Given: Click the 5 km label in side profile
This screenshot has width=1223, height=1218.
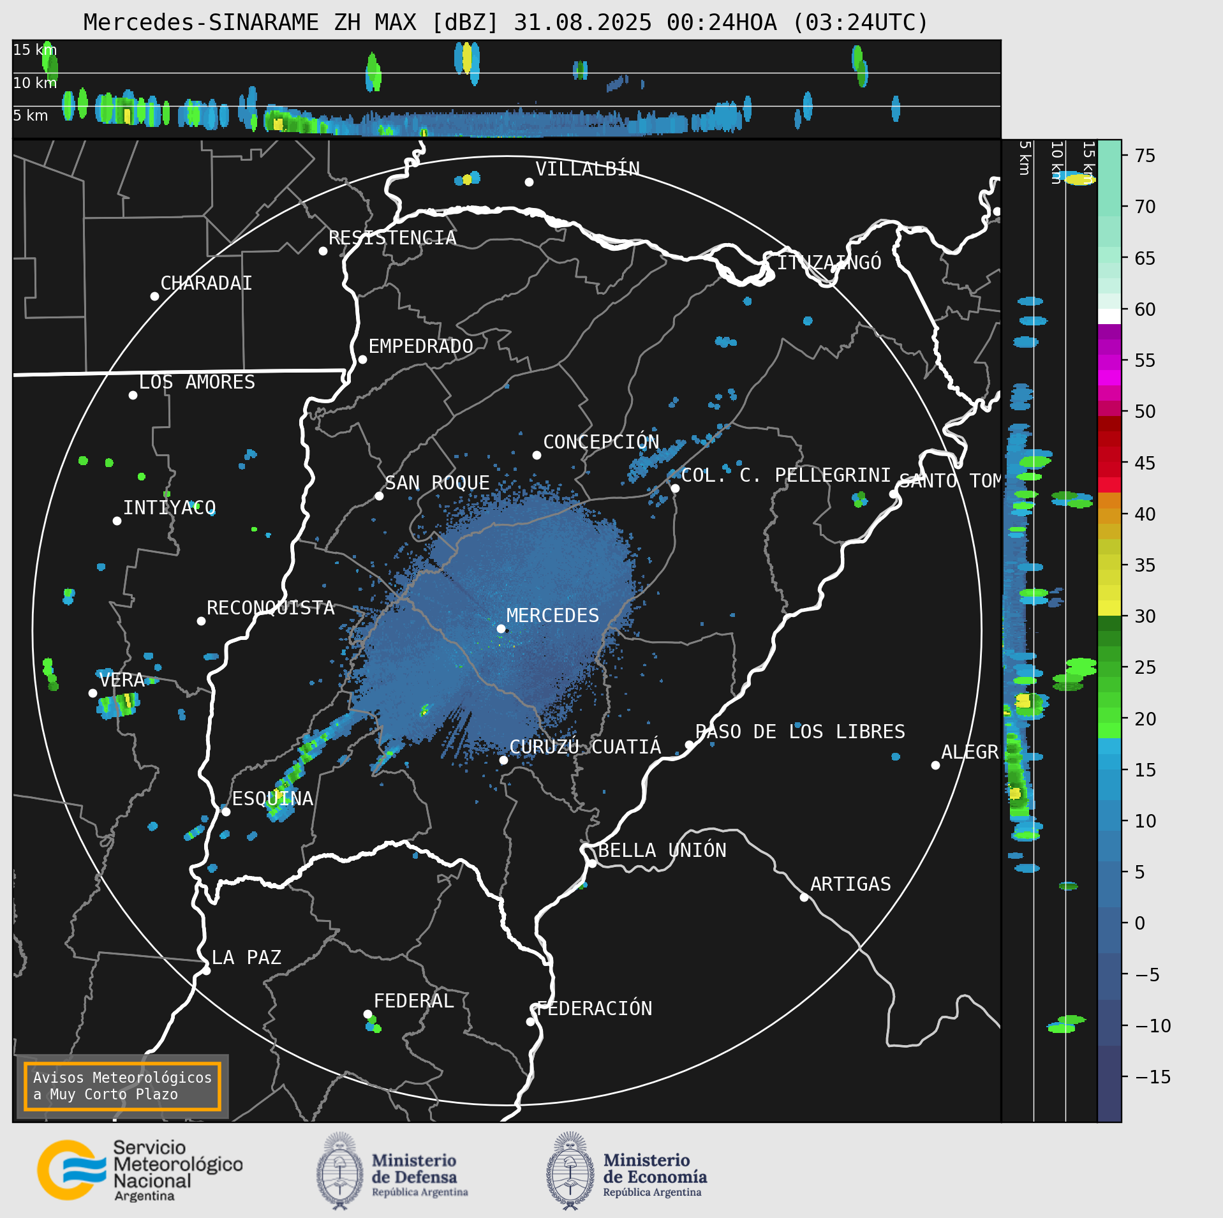Looking at the screenshot, I should (1025, 158).
